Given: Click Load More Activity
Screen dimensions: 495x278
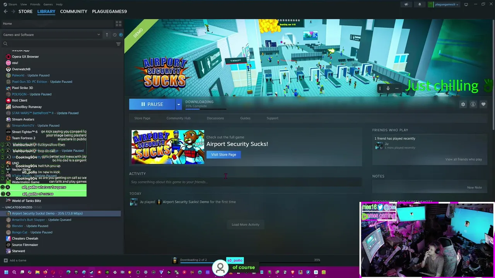Looking at the screenshot, I should [x=246, y=224].
